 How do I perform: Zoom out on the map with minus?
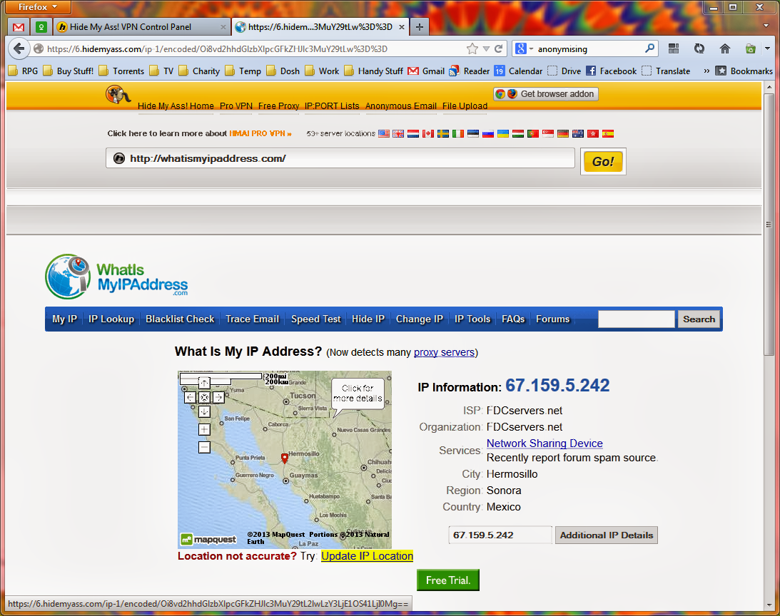[204, 447]
